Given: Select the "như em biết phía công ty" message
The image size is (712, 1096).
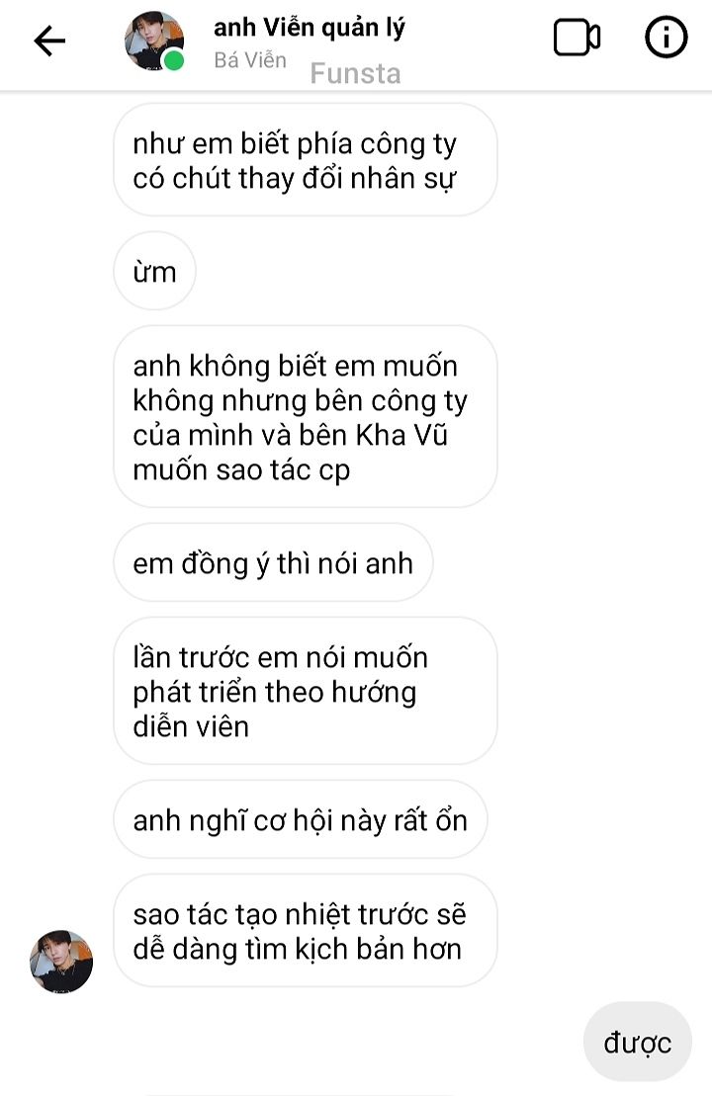Looking at the screenshot, I should (305, 160).
